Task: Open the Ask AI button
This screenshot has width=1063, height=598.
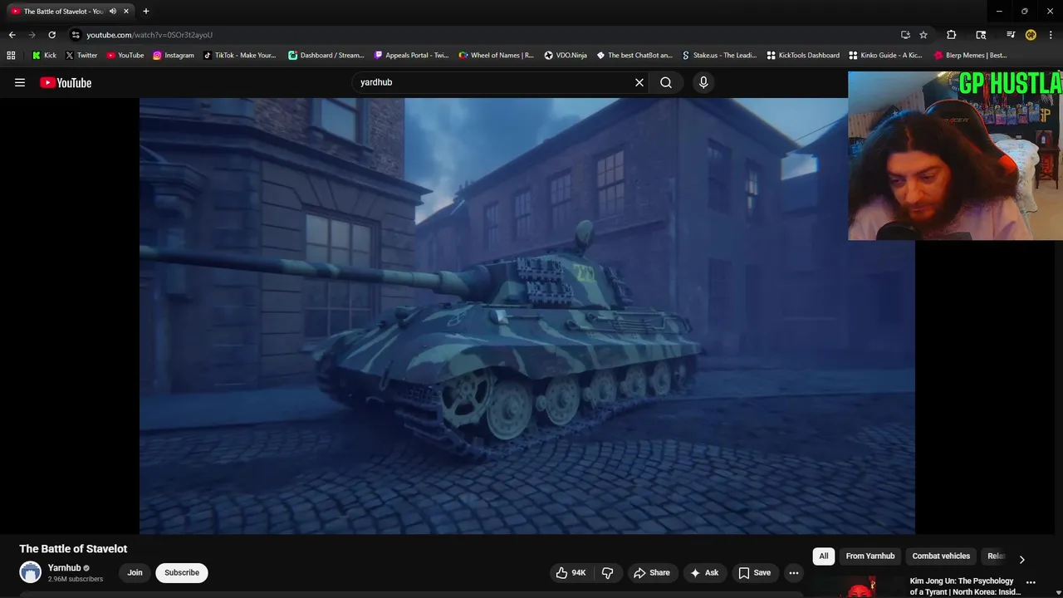Action: (x=704, y=572)
